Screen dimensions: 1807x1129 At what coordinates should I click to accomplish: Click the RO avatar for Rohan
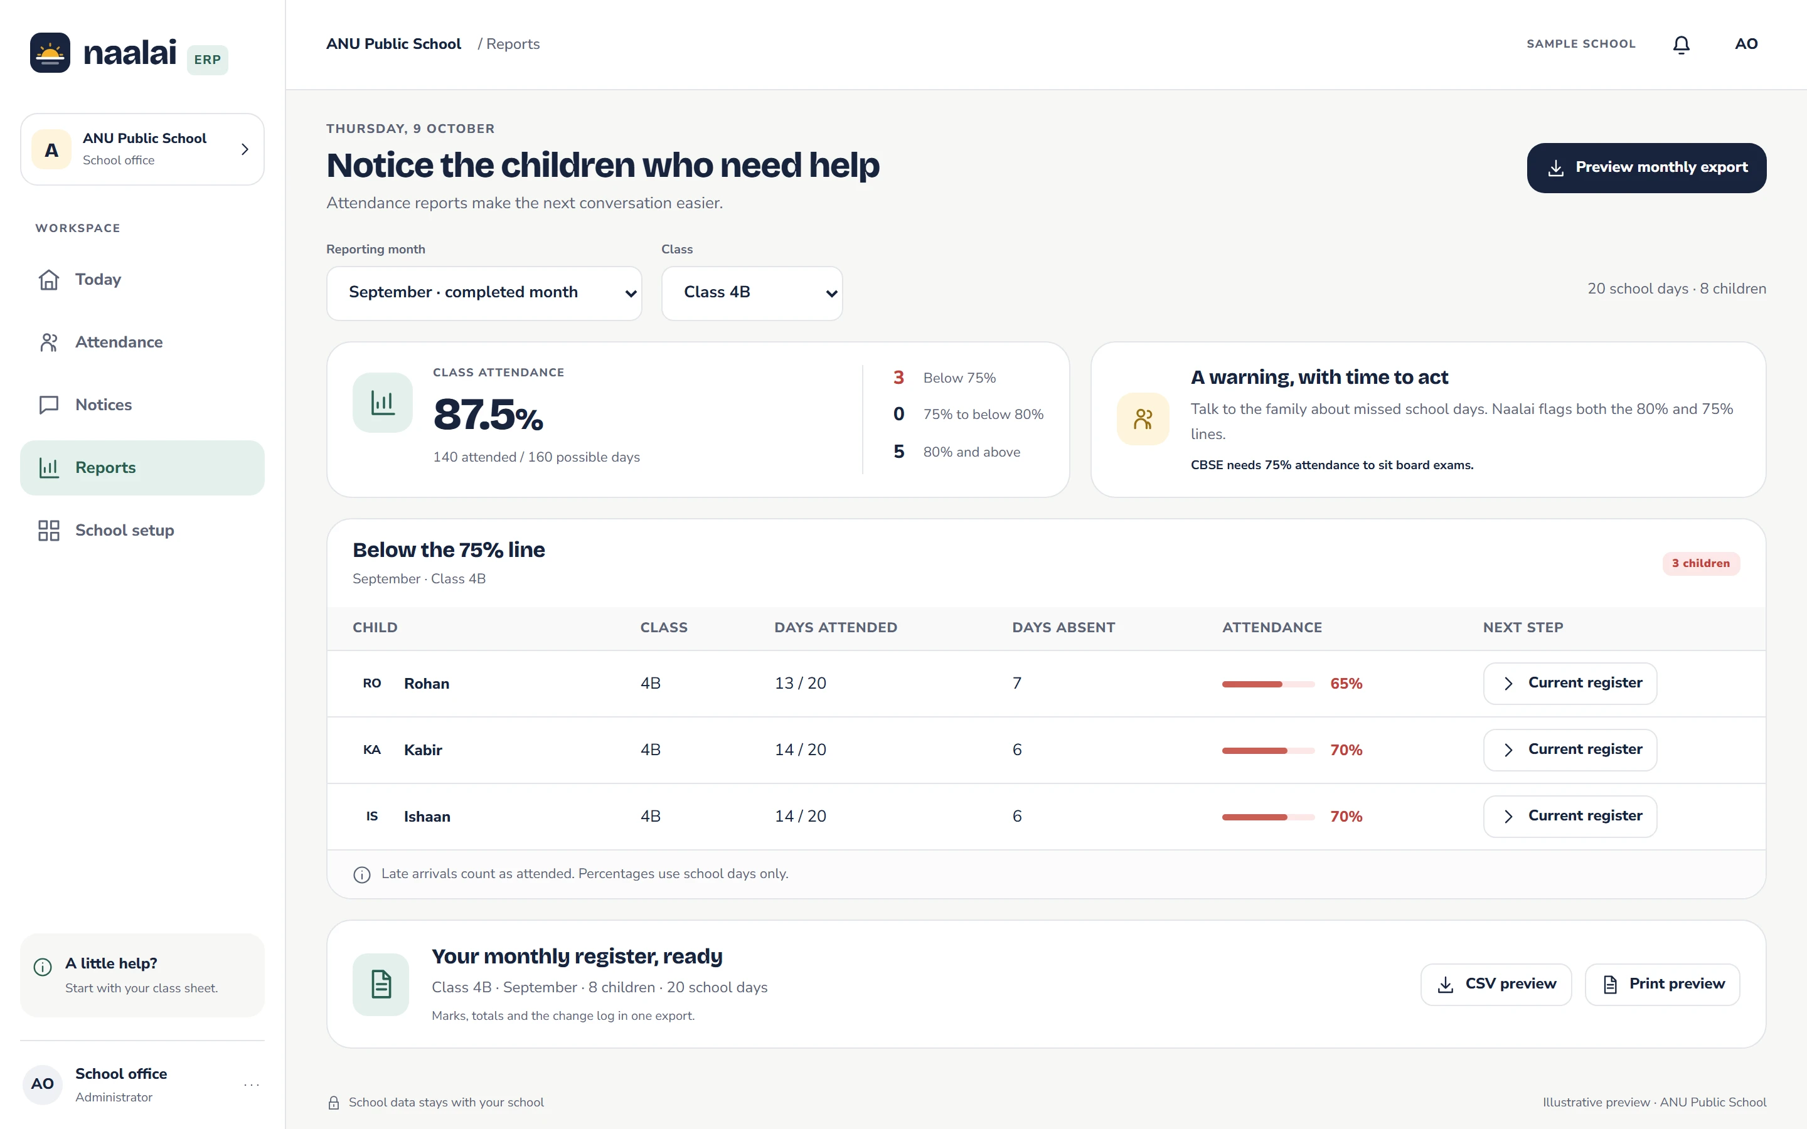coord(372,683)
